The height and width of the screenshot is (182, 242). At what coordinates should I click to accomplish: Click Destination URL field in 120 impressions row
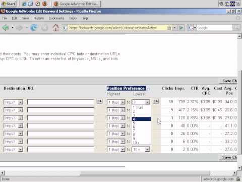click(x=60, y=118)
